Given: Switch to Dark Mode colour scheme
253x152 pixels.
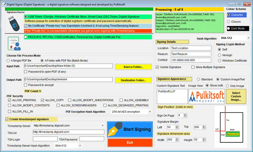Looking at the screenshot, I should (x=238, y=28).
